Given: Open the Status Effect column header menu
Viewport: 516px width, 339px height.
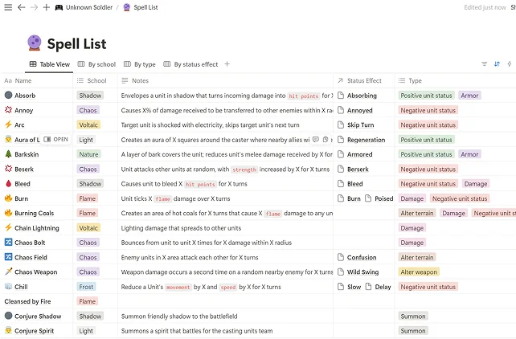Looking at the screenshot, I should [363, 80].
